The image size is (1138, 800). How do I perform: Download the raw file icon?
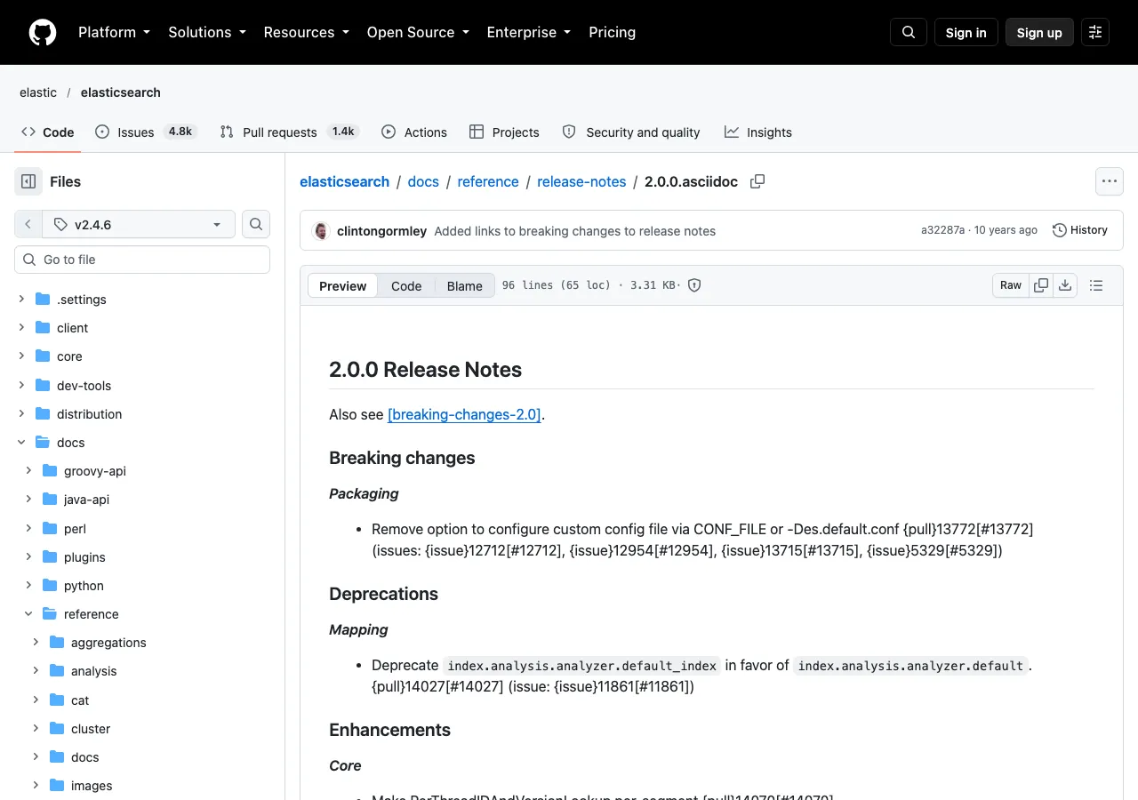pos(1065,285)
